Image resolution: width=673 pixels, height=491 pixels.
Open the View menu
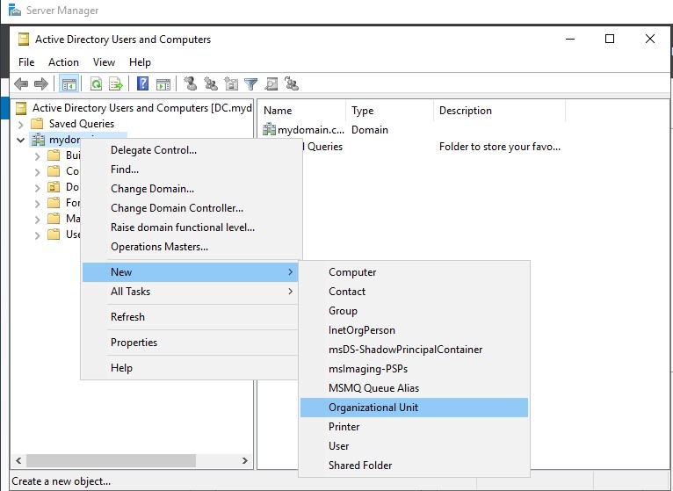point(104,62)
